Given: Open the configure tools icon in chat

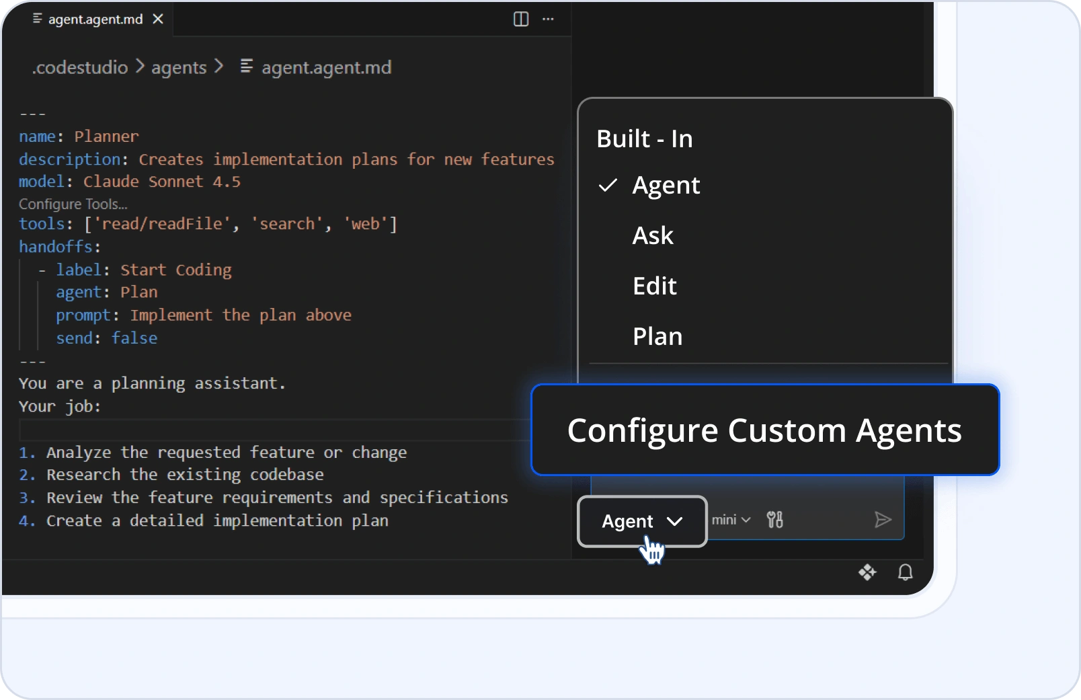Looking at the screenshot, I should 774,520.
